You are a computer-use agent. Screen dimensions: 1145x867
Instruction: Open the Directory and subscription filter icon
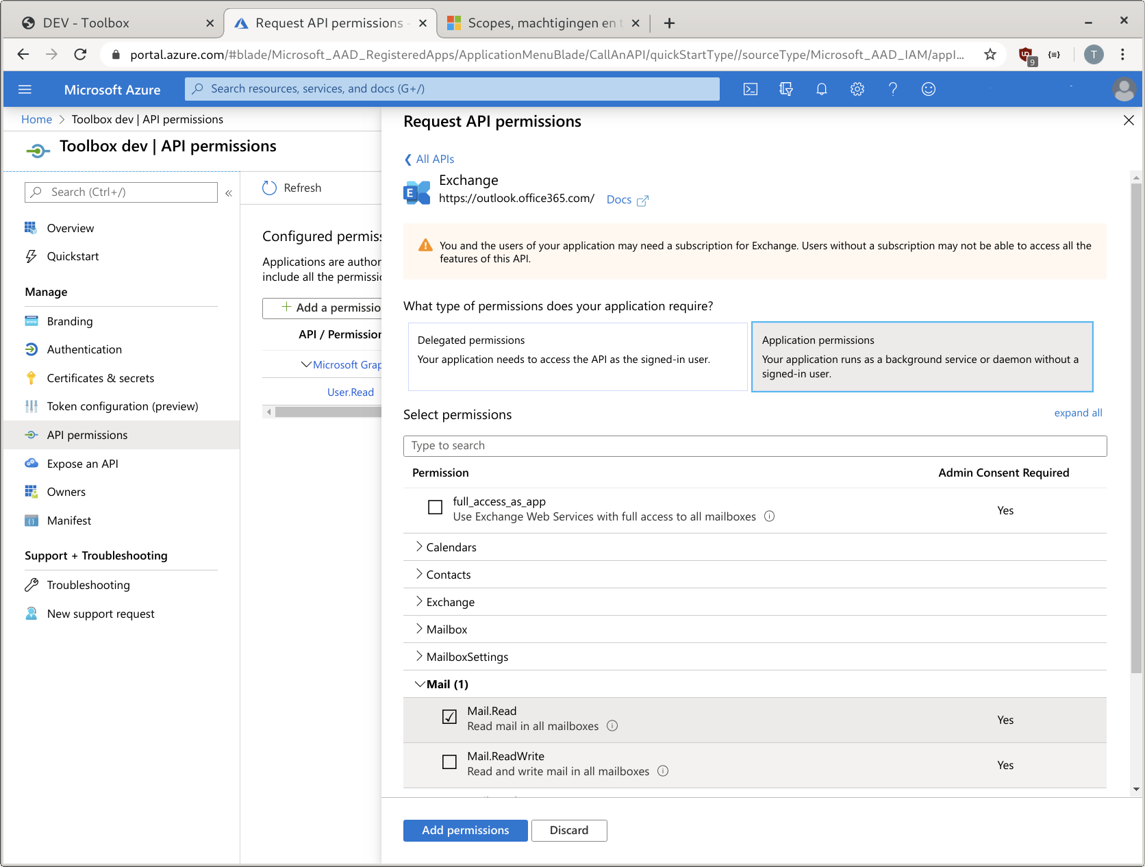coord(786,89)
